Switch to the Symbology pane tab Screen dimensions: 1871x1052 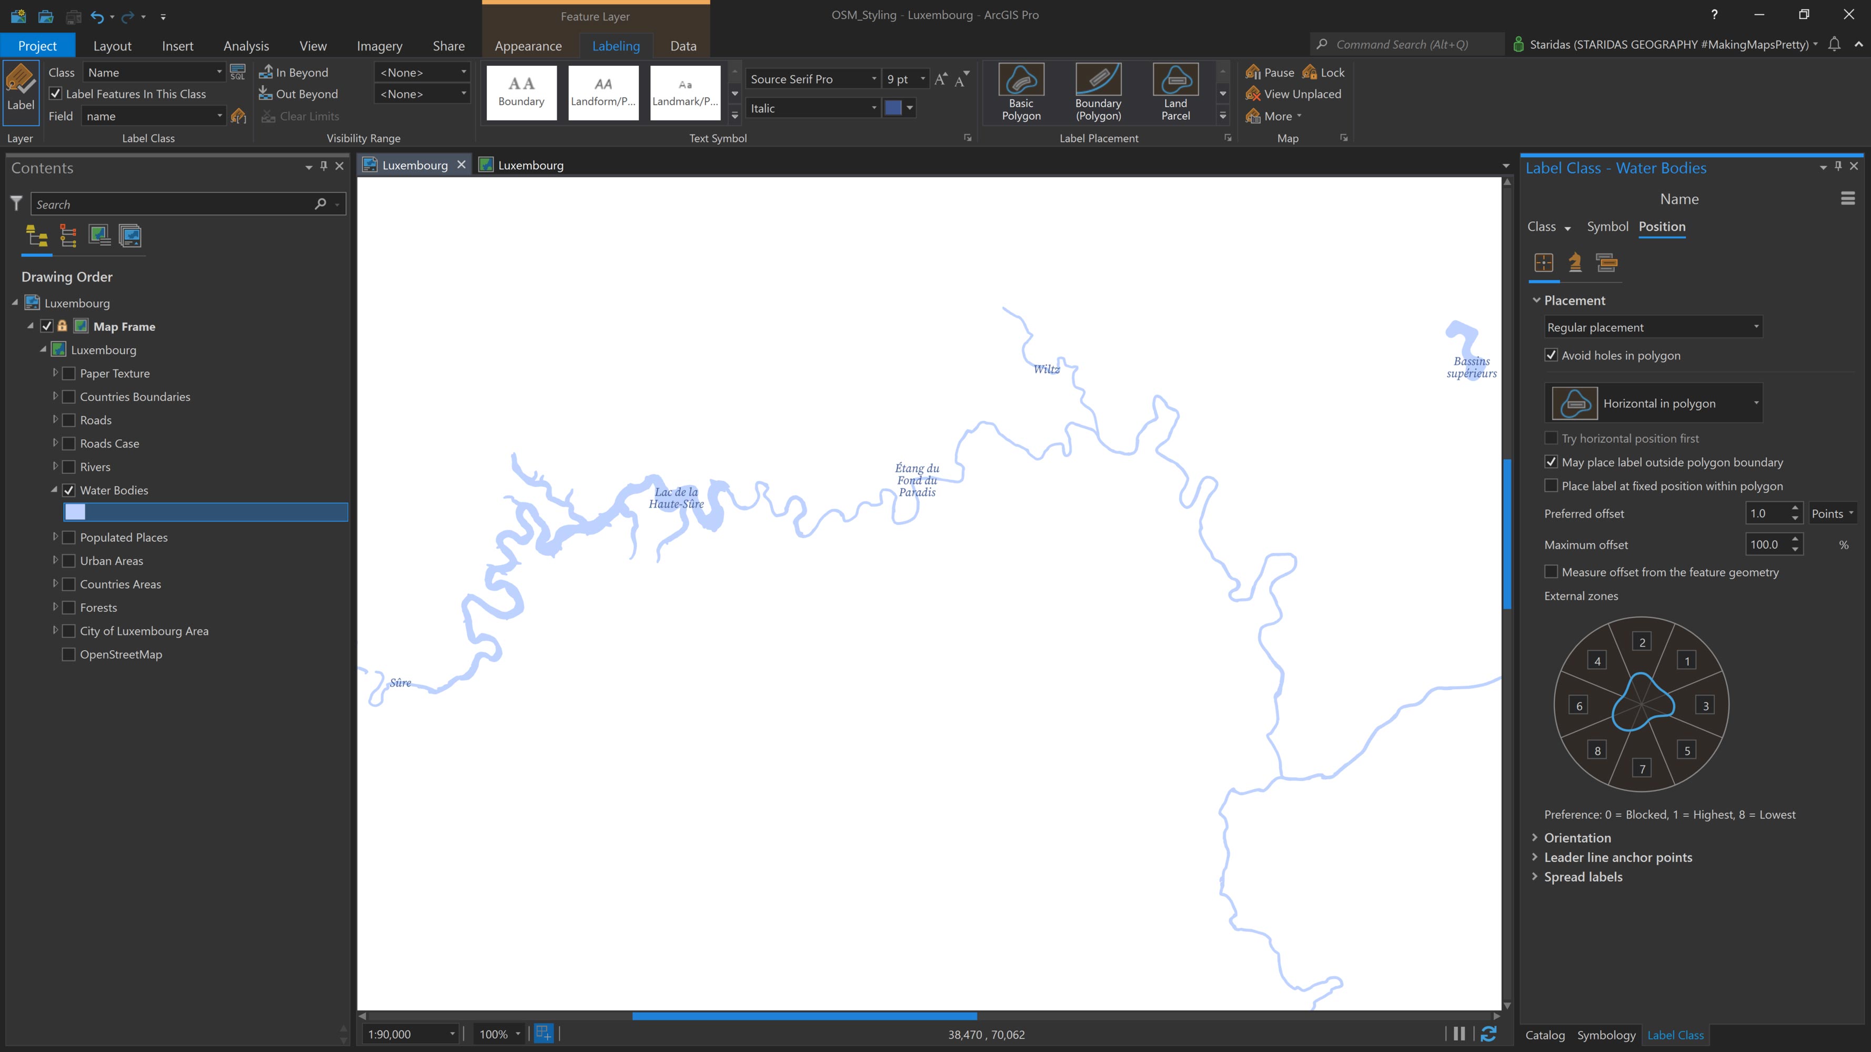pyautogui.click(x=1606, y=1035)
